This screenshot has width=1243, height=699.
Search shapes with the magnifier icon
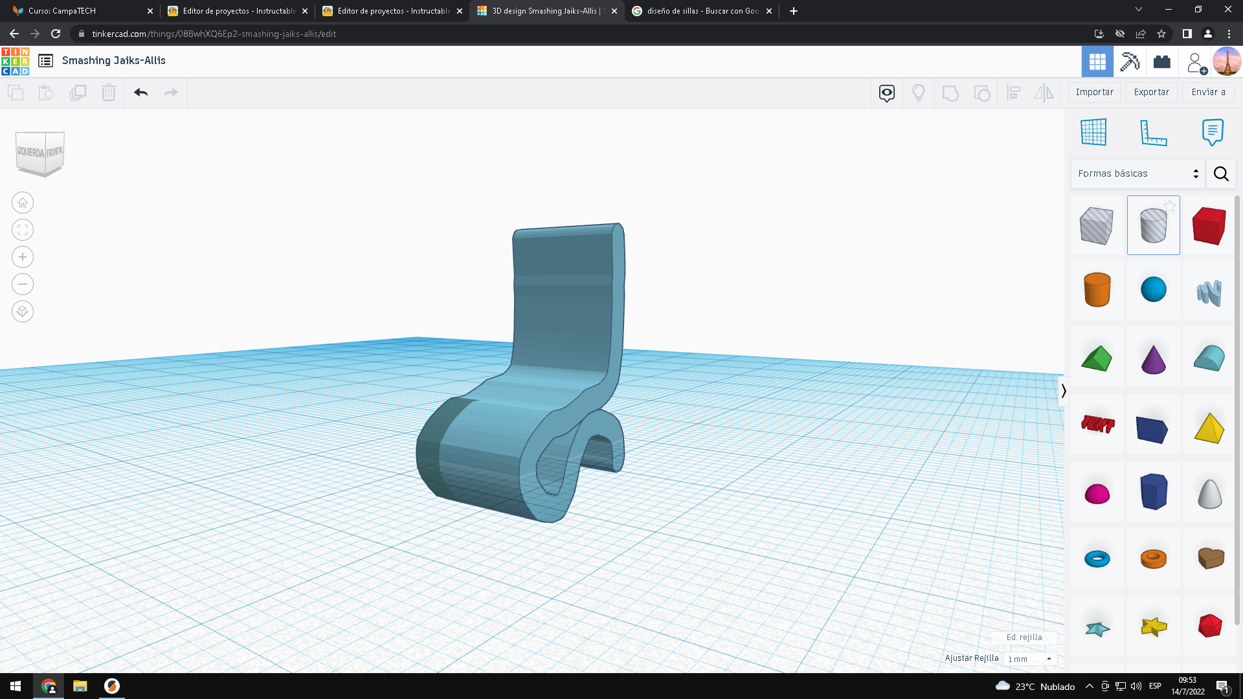point(1221,173)
